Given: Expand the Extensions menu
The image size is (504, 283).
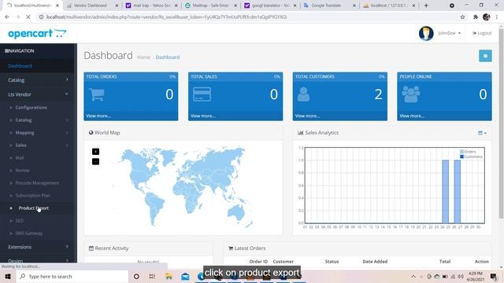Looking at the screenshot, I should click(38, 247).
